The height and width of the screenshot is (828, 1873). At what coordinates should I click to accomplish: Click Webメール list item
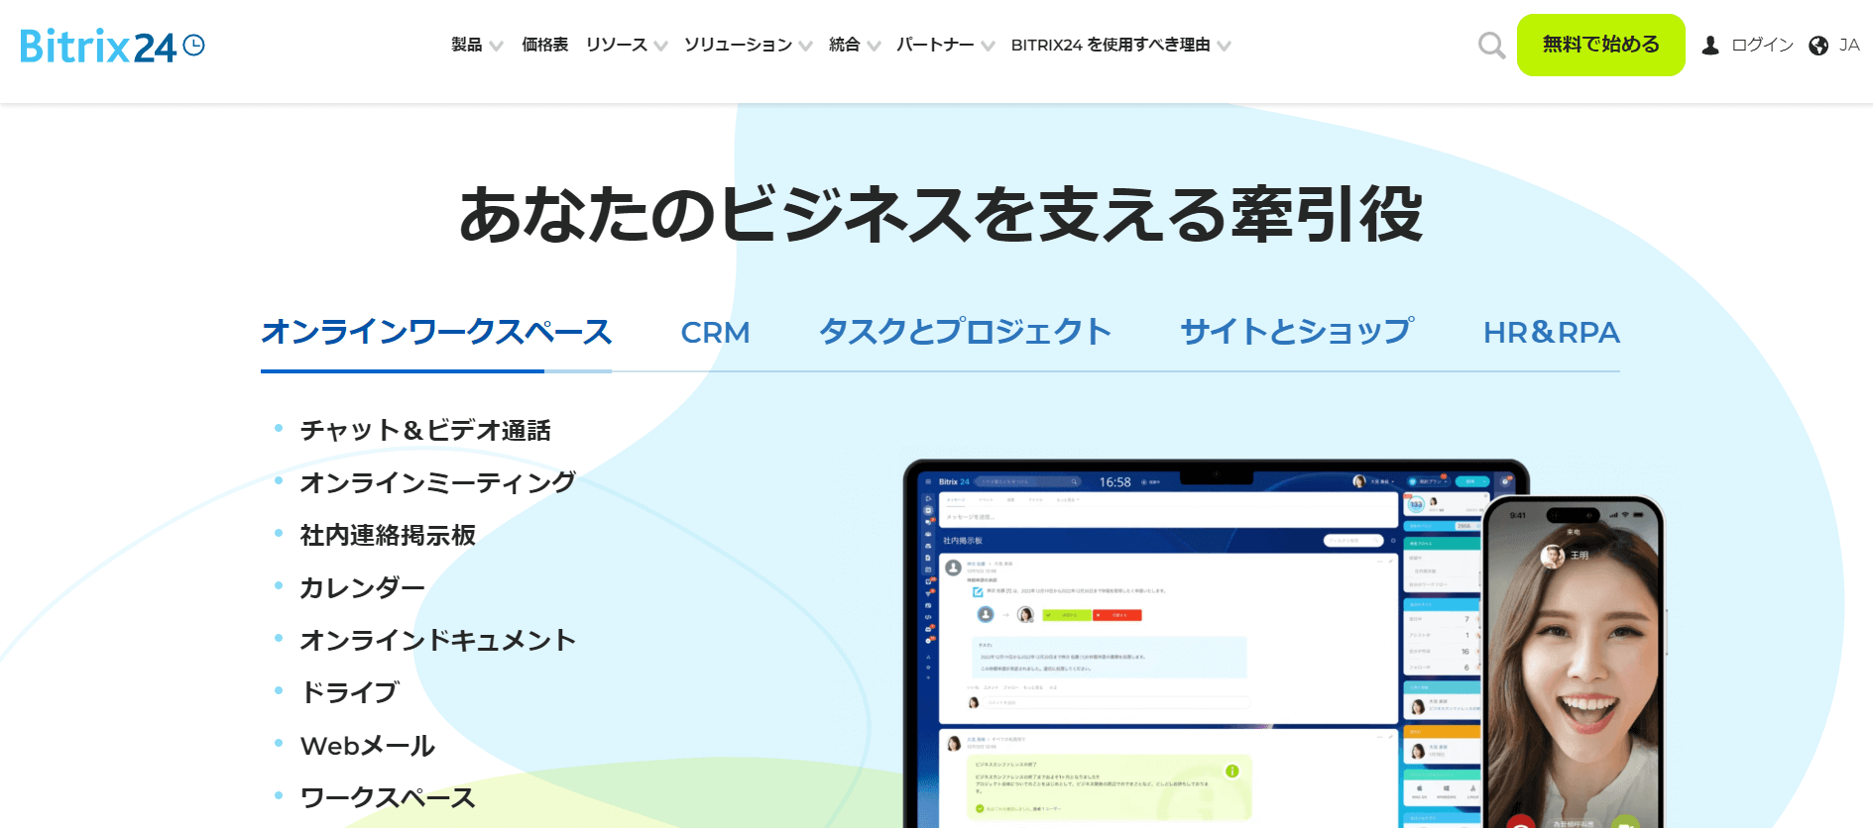(368, 745)
